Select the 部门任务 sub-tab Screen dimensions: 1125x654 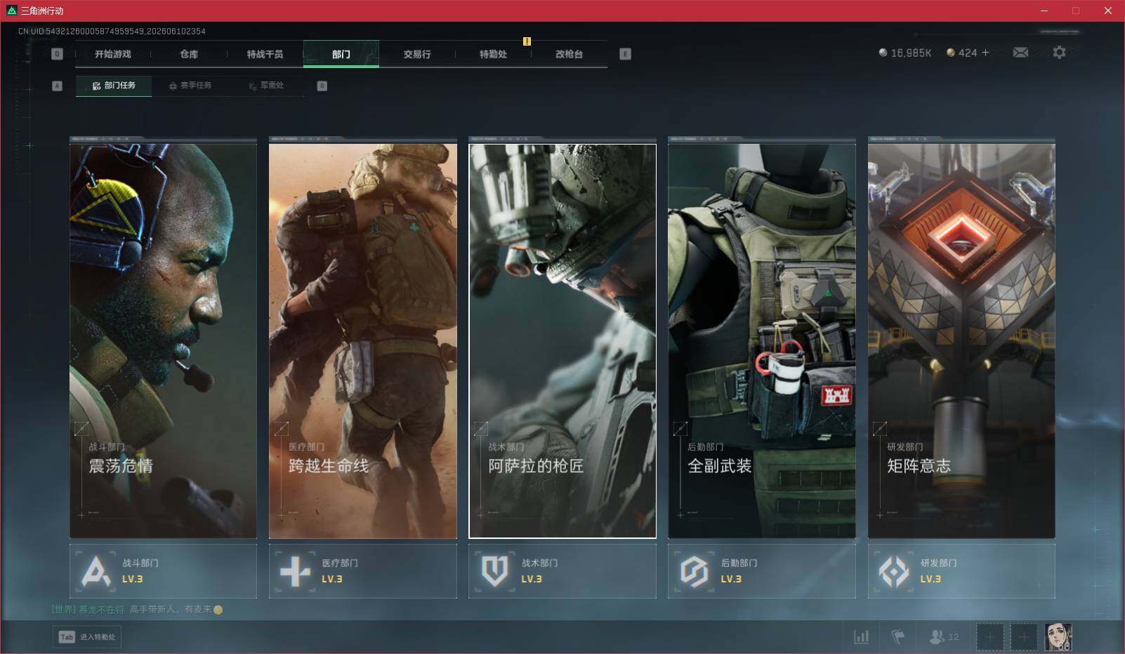pyautogui.click(x=114, y=86)
